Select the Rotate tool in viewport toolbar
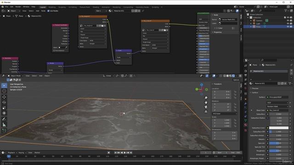294x165 pixels. point(4,102)
